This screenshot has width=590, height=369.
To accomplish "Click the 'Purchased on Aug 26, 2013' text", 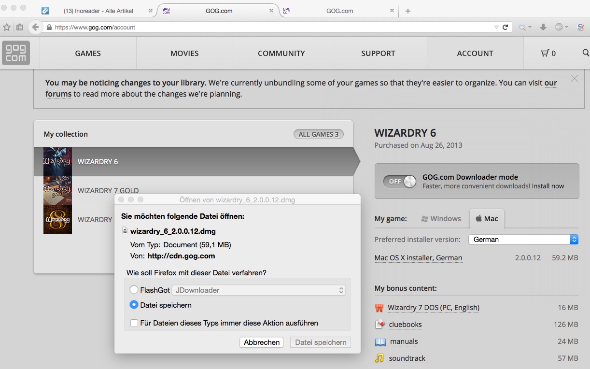I will tap(418, 145).
